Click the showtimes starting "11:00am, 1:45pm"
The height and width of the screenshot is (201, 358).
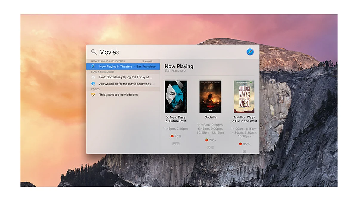pyautogui.click(x=244, y=132)
